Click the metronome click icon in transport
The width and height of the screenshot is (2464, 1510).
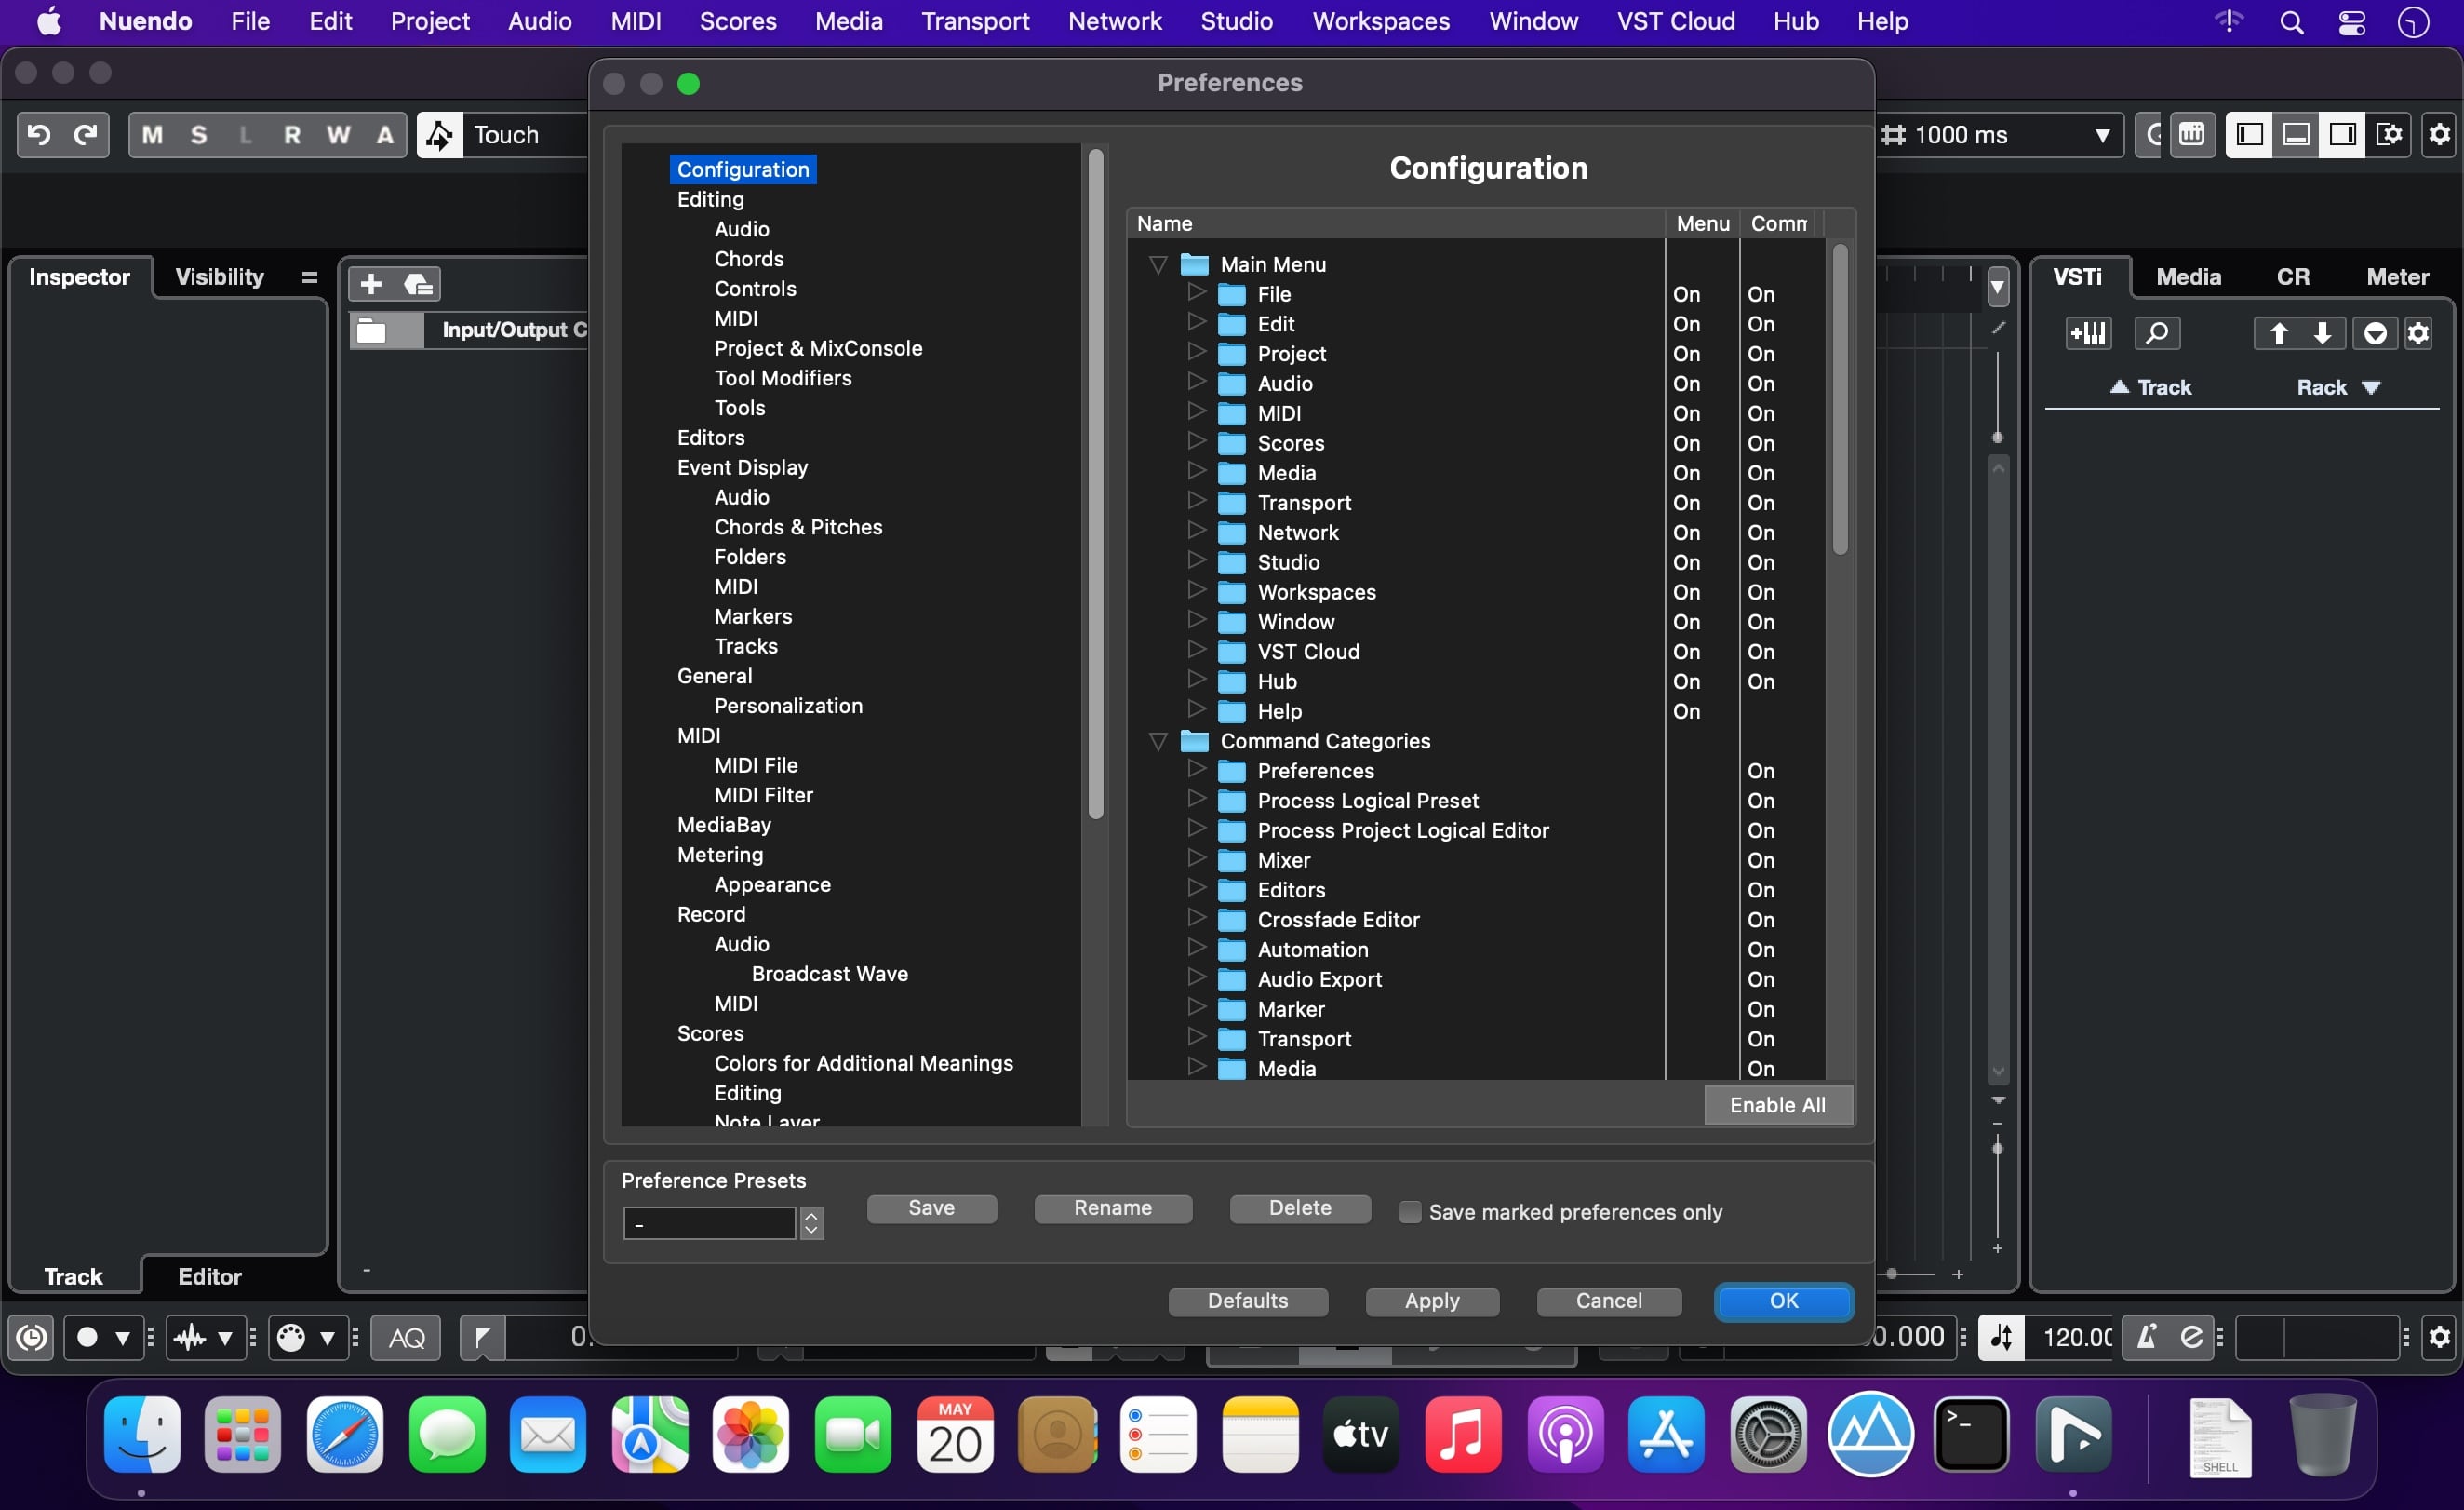pyautogui.click(x=2146, y=1337)
